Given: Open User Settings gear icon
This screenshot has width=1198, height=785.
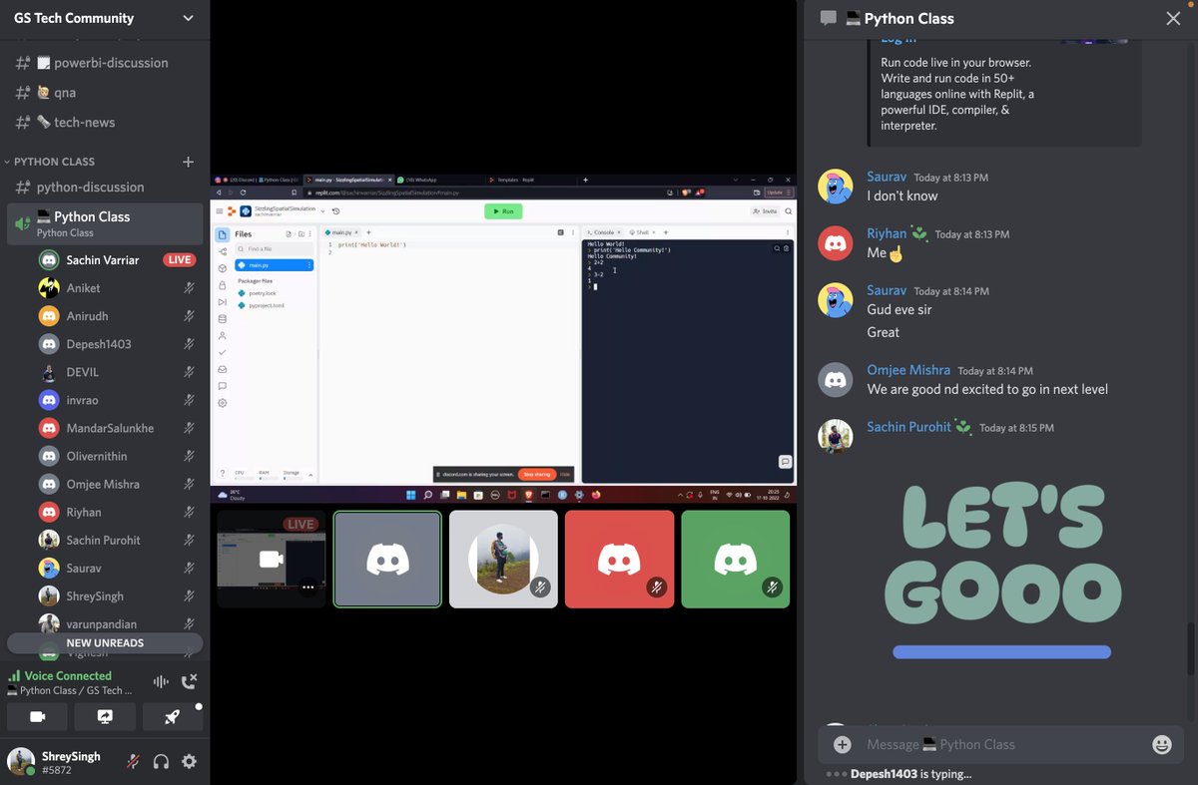Looking at the screenshot, I should [x=189, y=762].
